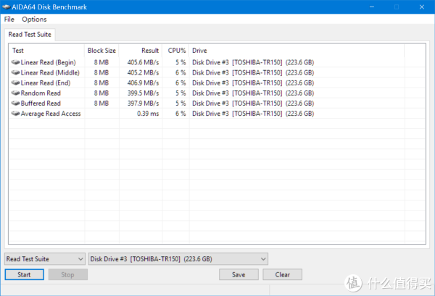Open the Disk Drive #3 selection dropdown

(x=178, y=259)
